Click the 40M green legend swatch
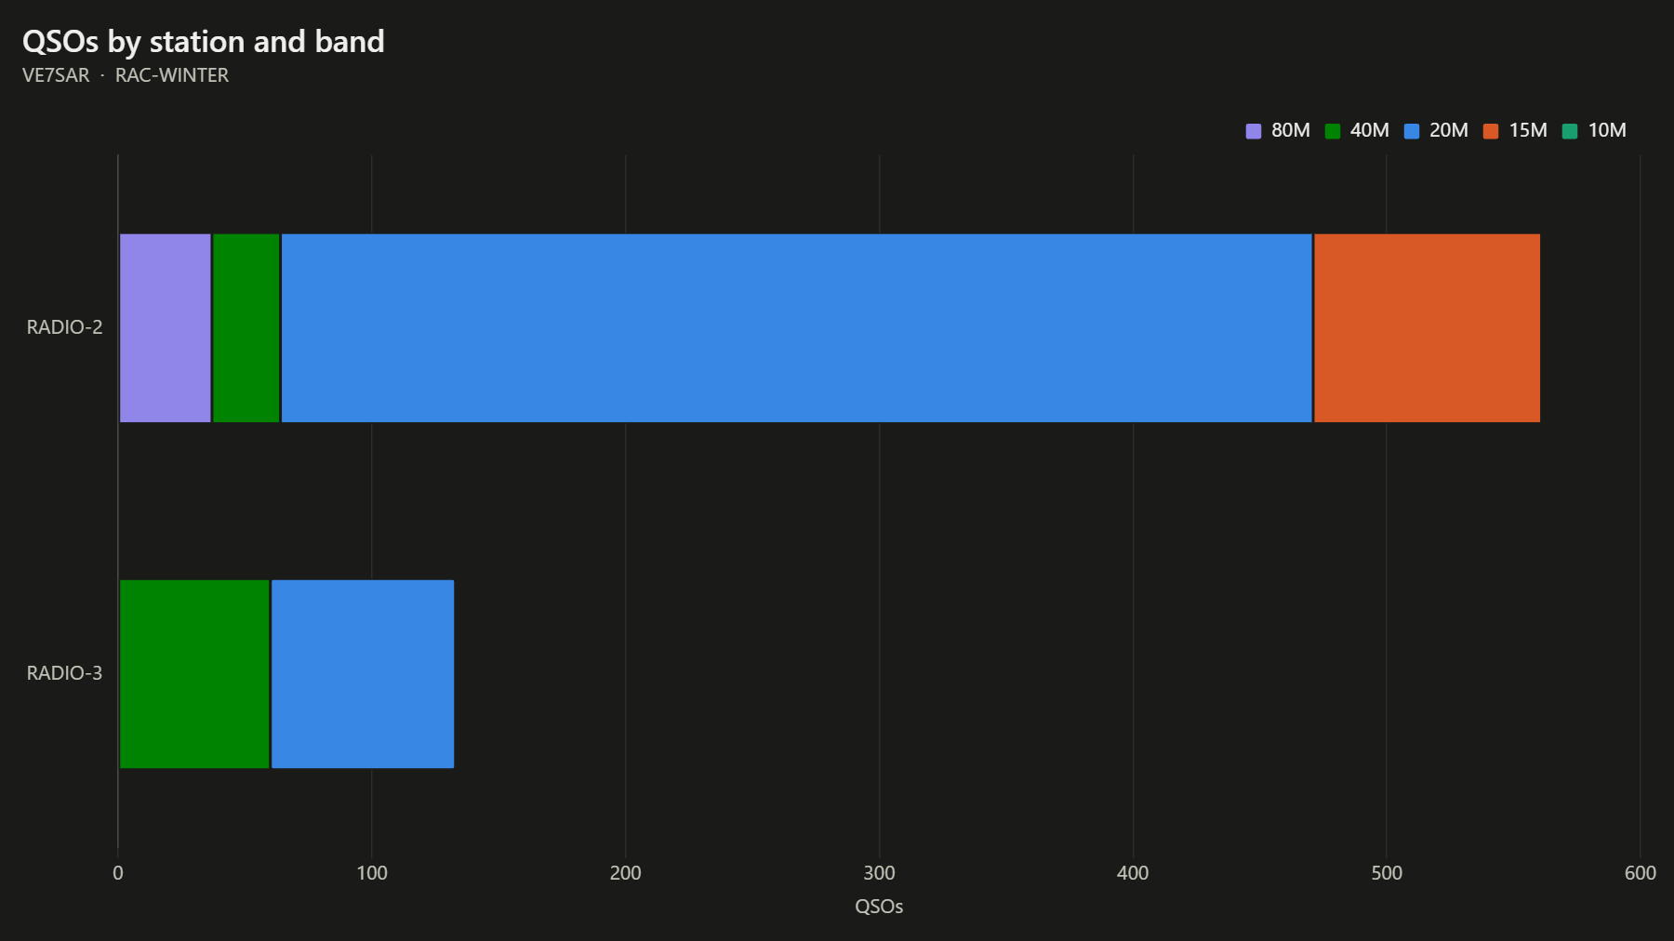This screenshot has height=941, width=1674. [x=1333, y=131]
